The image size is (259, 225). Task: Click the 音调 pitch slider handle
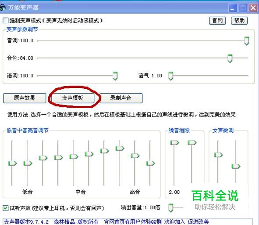pyautogui.click(x=247, y=41)
